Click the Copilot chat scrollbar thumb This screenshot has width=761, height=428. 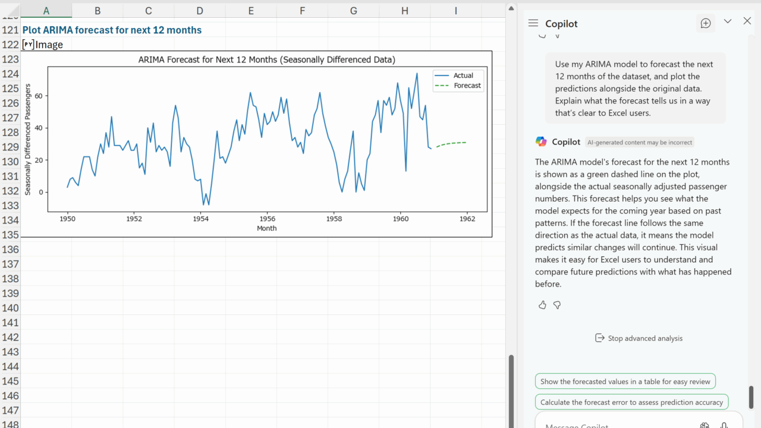(751, 397)
